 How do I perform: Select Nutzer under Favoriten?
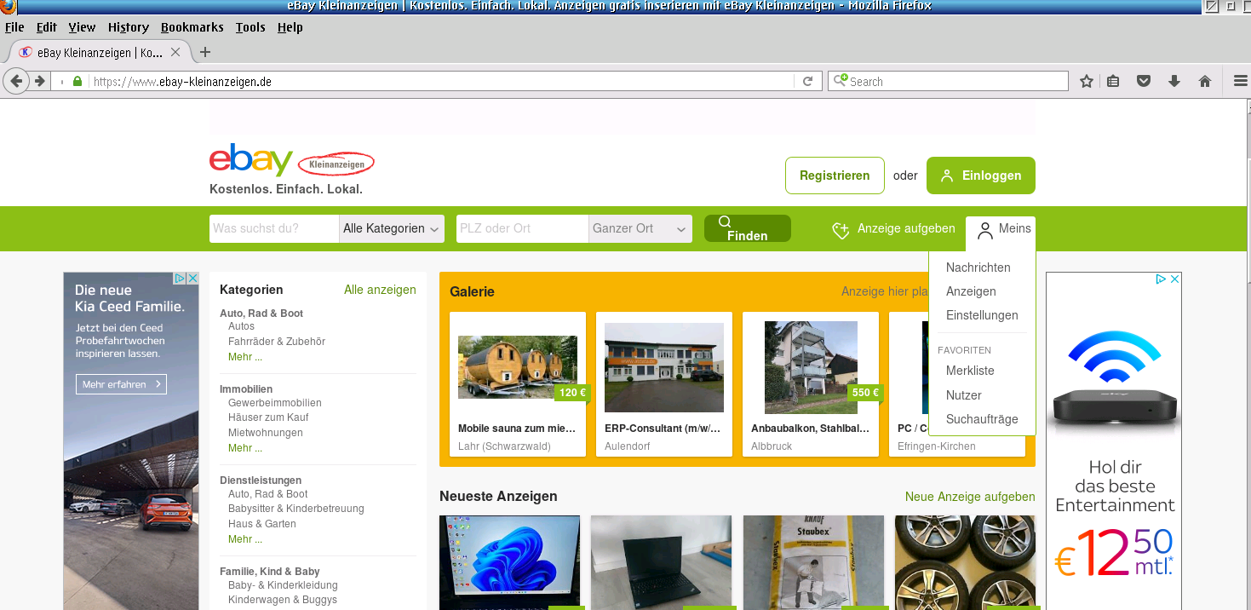[963, 395]
